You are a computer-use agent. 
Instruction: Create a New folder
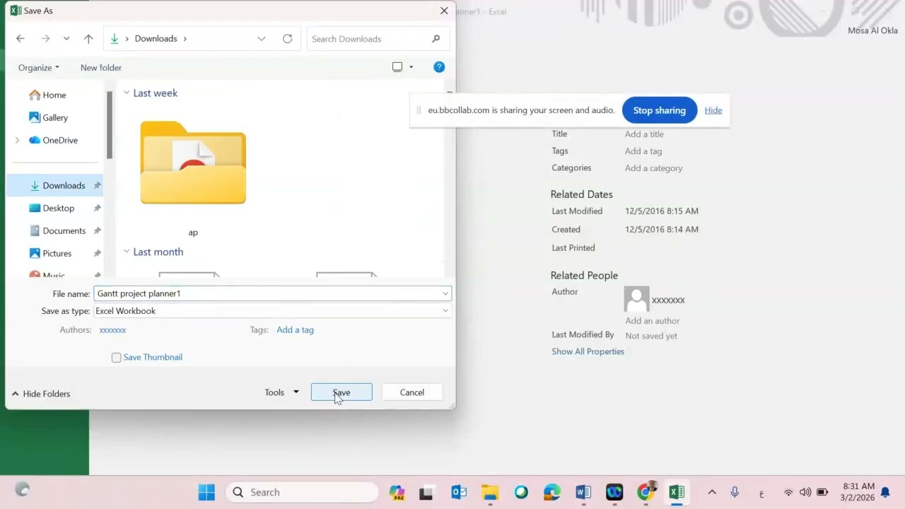coord(101,68)
